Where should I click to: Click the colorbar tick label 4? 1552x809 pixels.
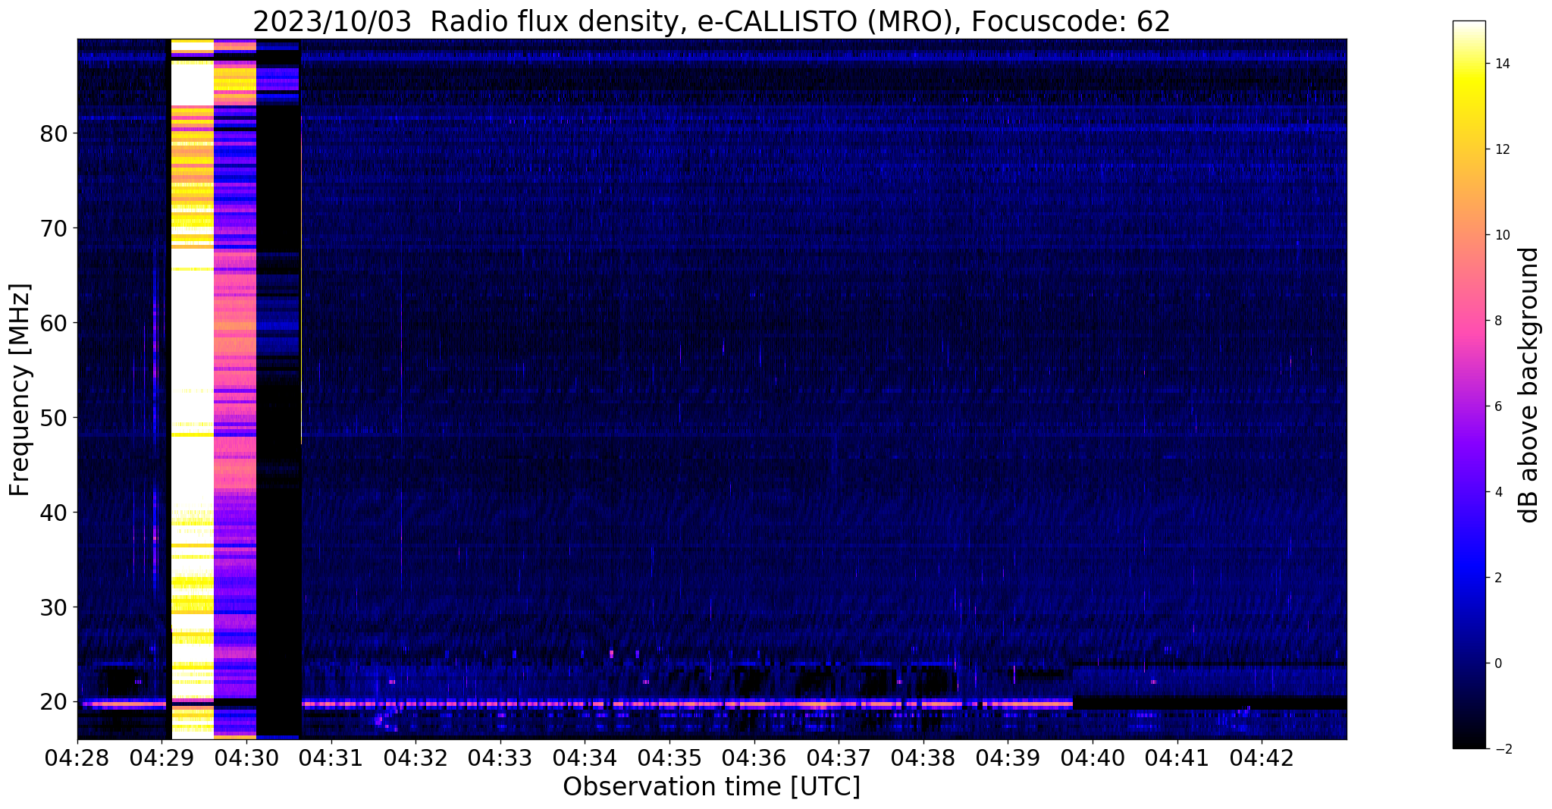click(x=1497, y=493)
